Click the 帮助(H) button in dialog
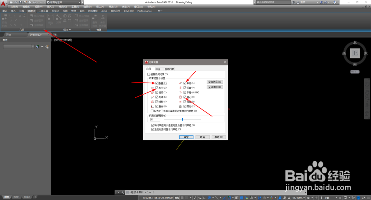 click(x=219, y=137)
